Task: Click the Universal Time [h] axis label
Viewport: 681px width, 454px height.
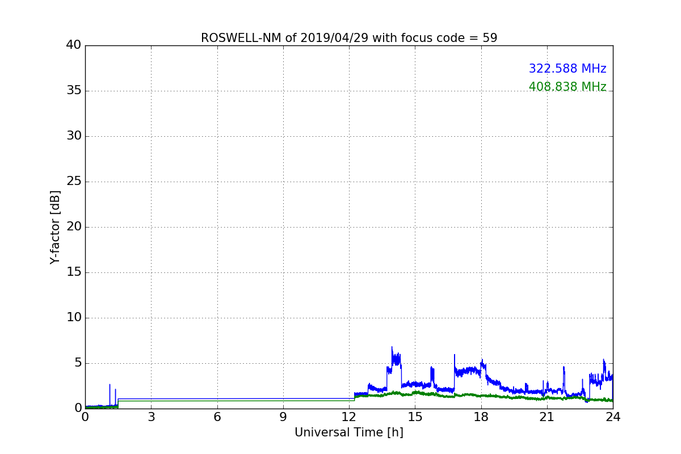Action: 349,432
